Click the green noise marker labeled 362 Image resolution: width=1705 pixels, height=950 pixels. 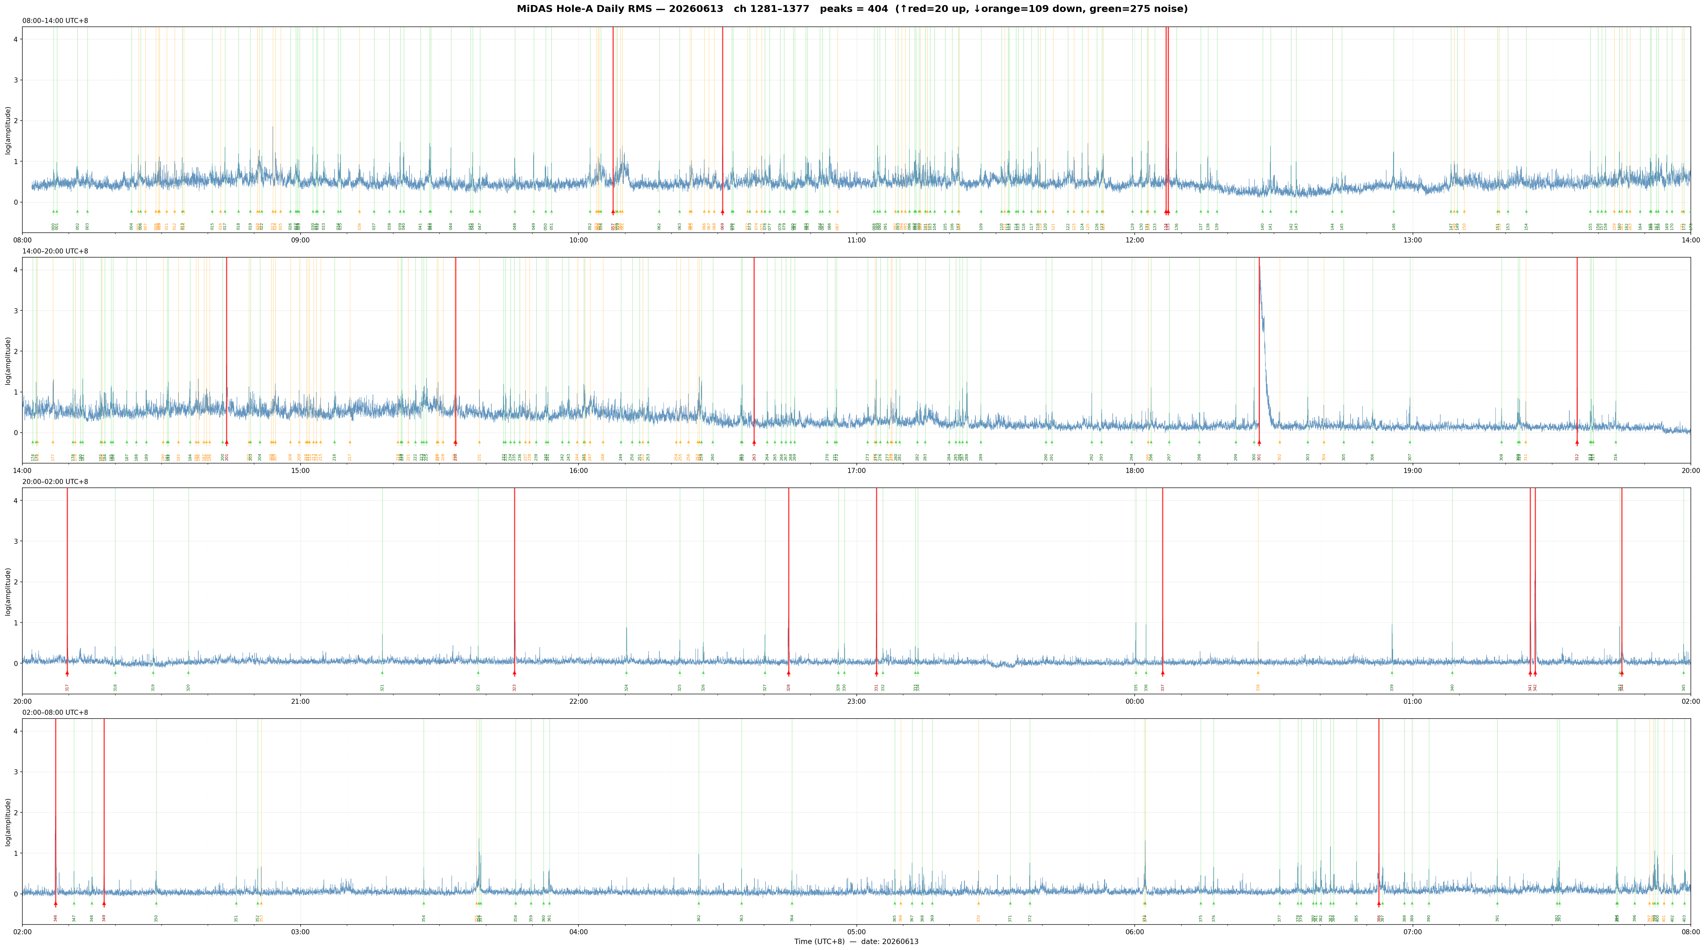(698, 903)
